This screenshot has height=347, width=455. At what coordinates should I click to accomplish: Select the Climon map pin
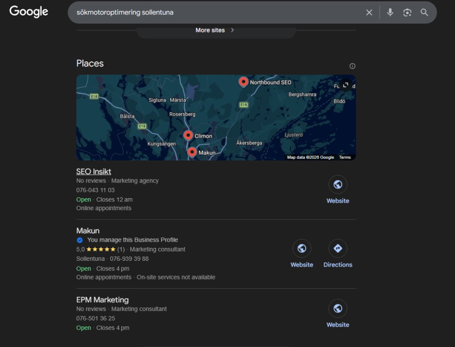tap(188, 135)
